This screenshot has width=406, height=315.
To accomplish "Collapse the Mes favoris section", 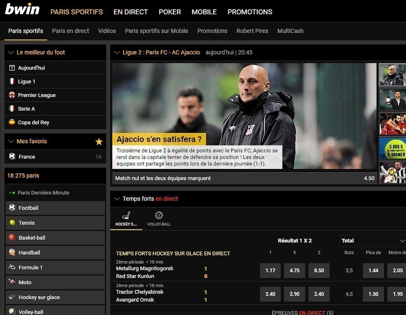I will (x=11, y=141).
